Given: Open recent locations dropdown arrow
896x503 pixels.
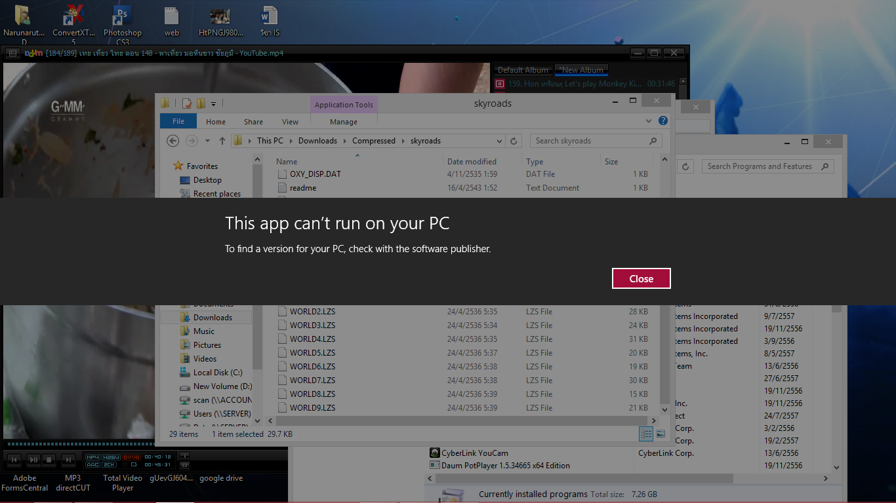Looking at the screenshot, I should (x=208, y=141).
